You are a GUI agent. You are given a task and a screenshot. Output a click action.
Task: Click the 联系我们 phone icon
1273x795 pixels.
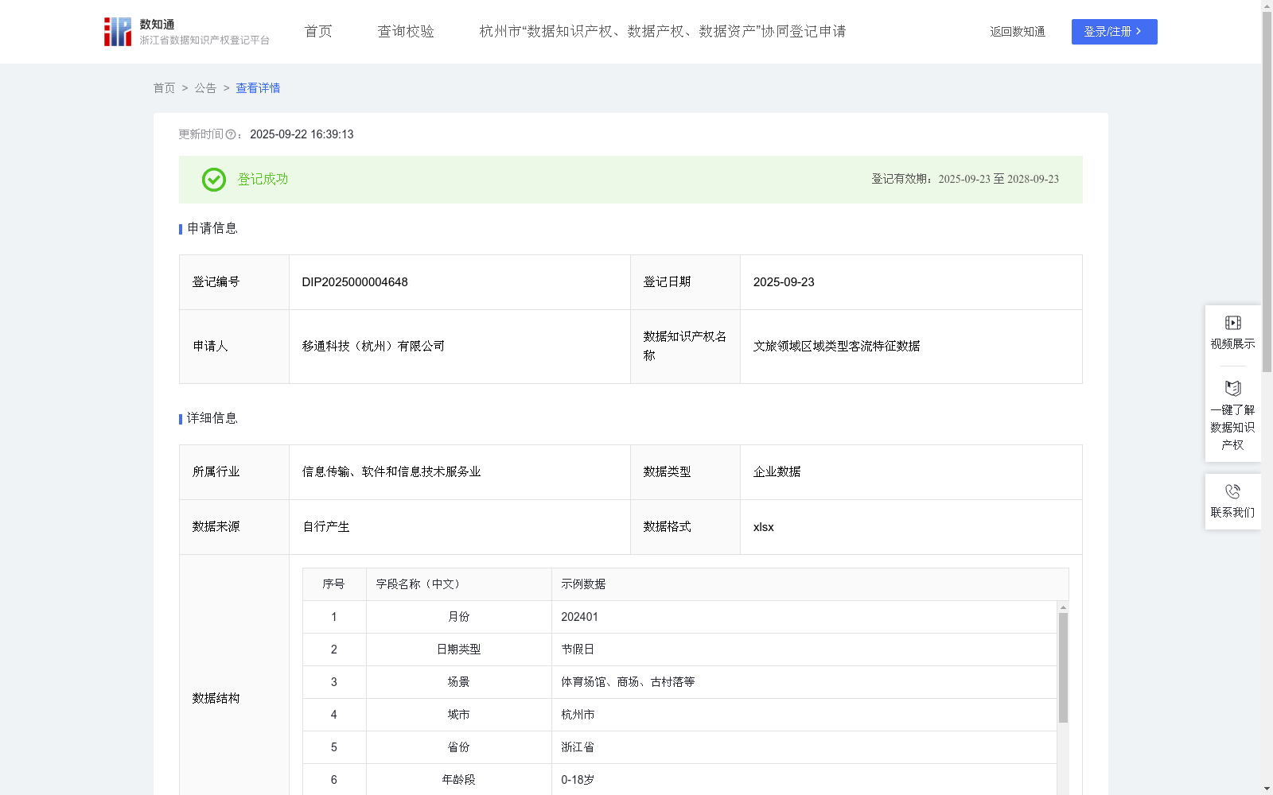pyautogui.click(x=1232, y=491)
